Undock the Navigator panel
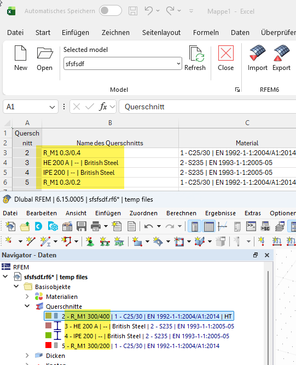Viewport: 296px width, 365px height. point(256,255)
